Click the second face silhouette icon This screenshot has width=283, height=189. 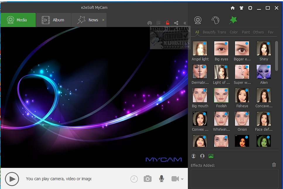[202, 156]
